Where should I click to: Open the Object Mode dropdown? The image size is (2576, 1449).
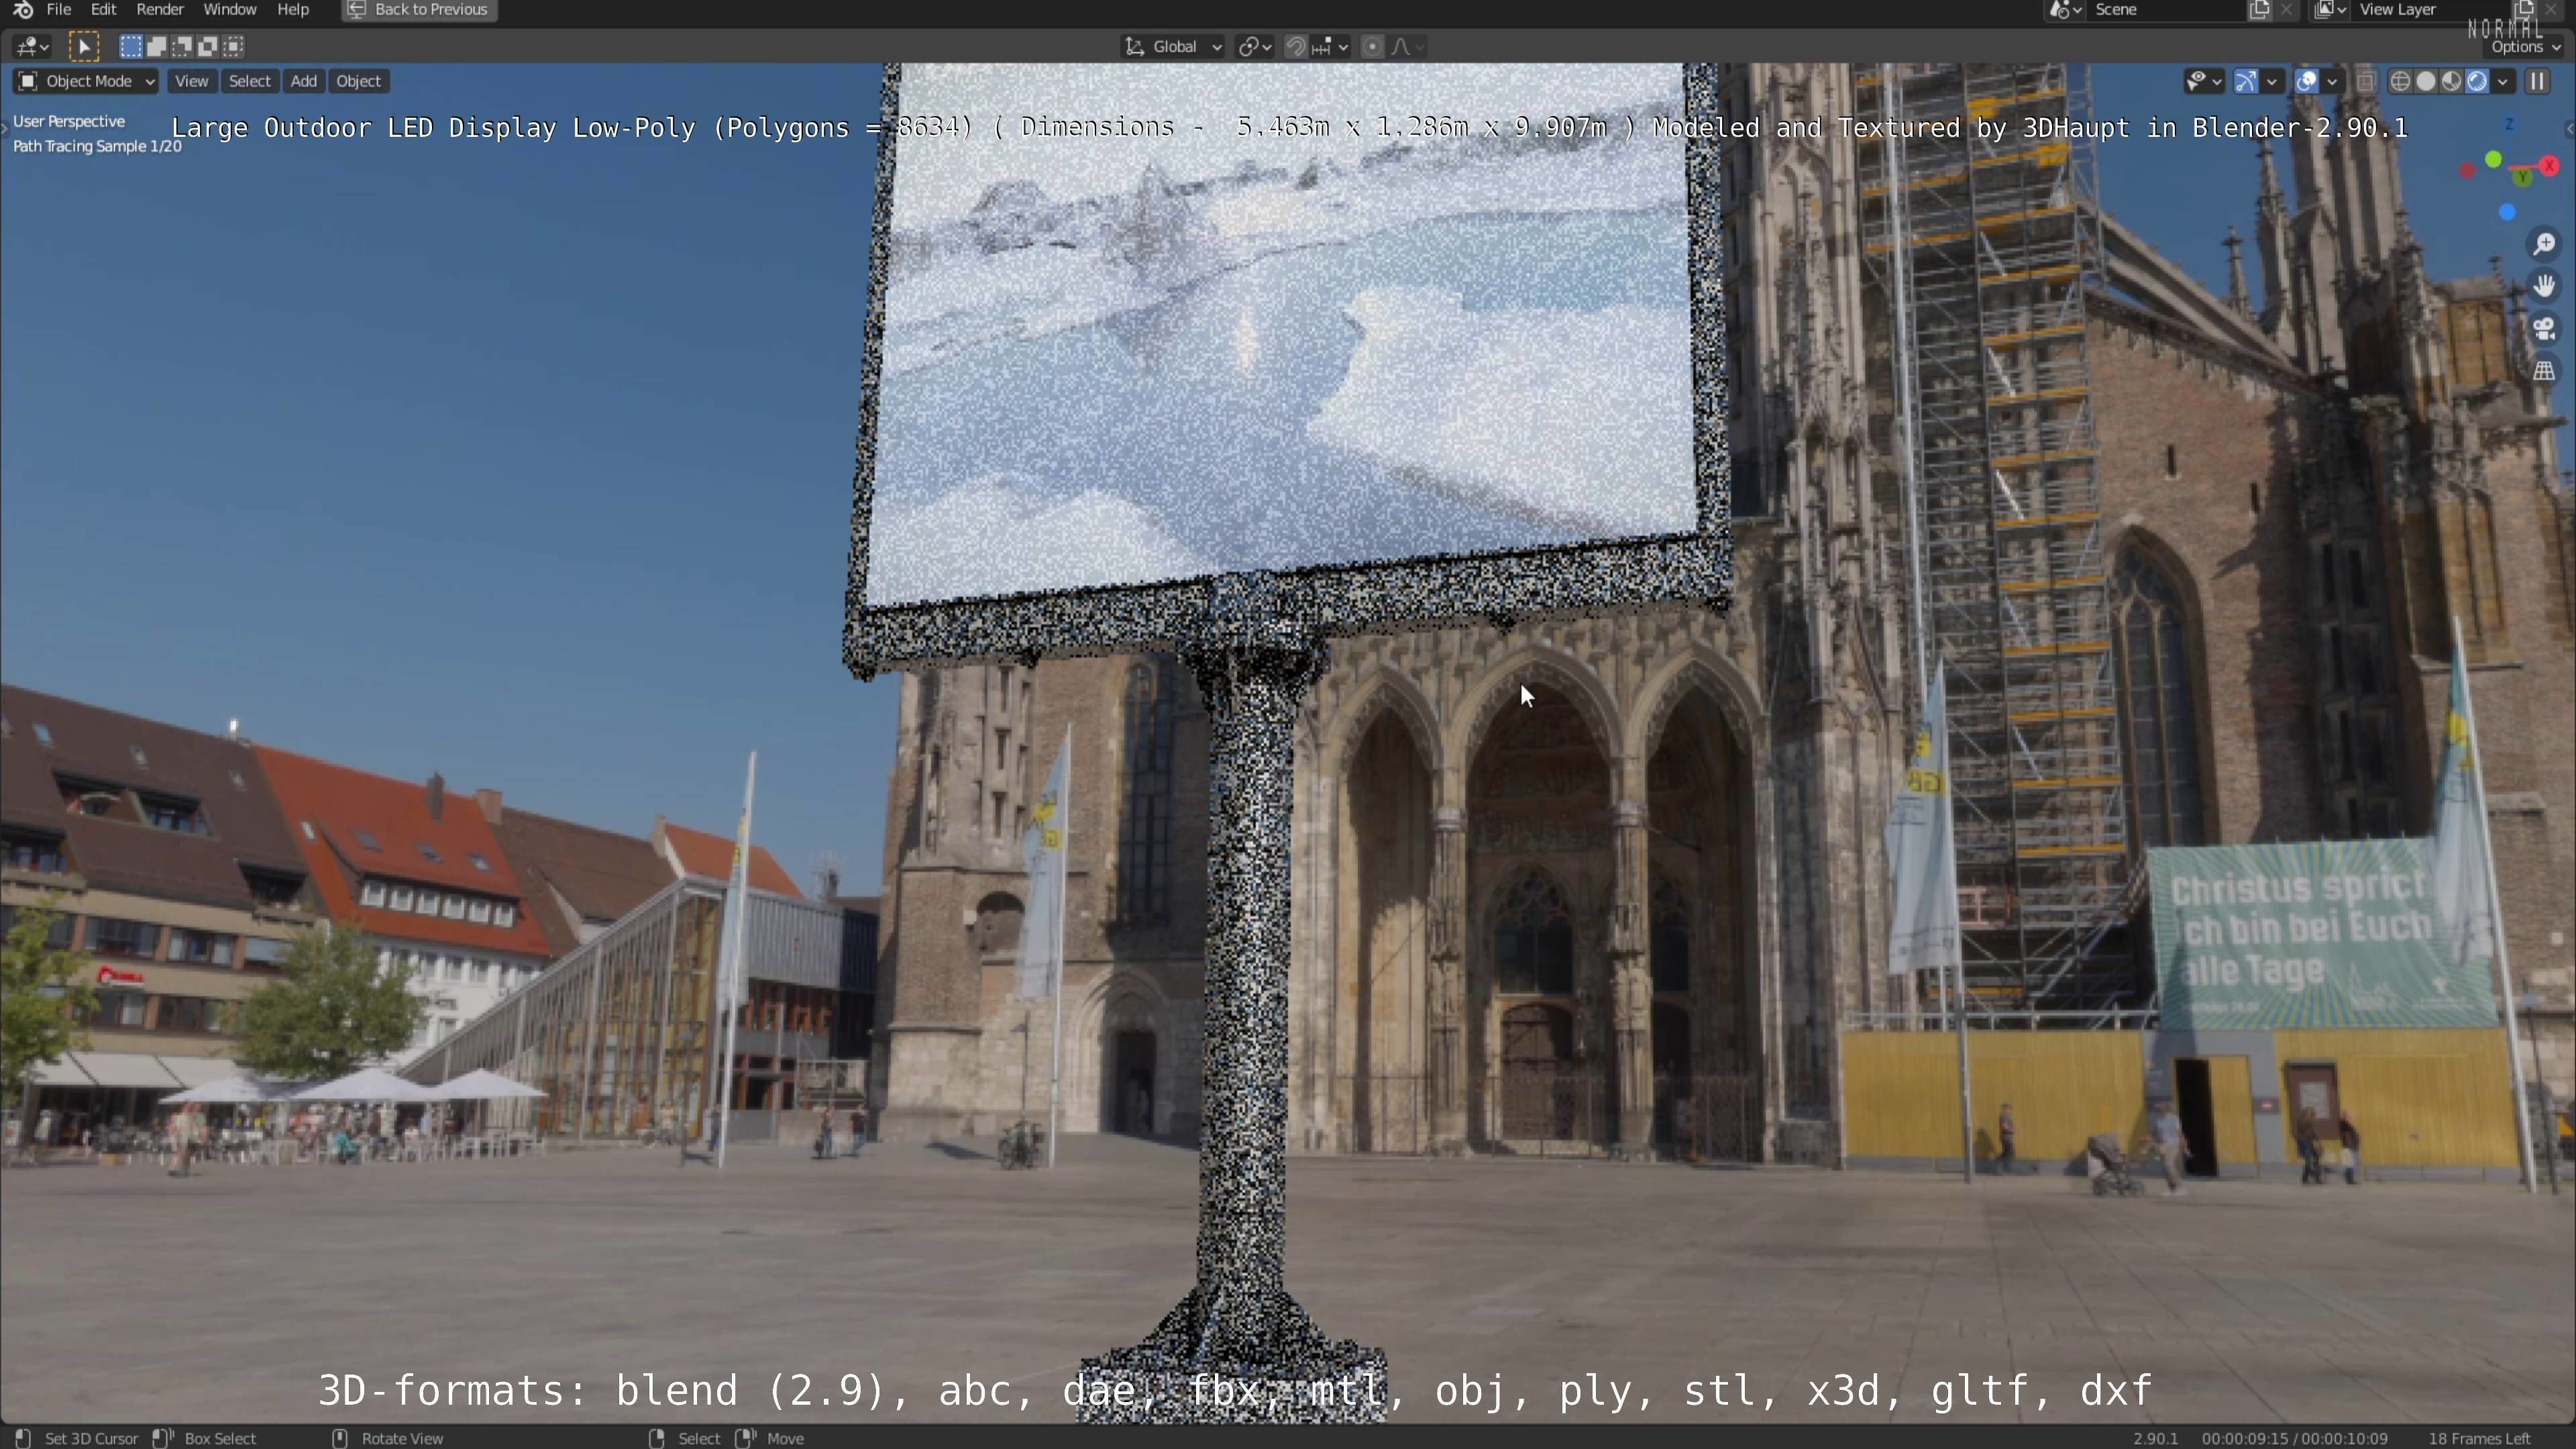(86, 81)
